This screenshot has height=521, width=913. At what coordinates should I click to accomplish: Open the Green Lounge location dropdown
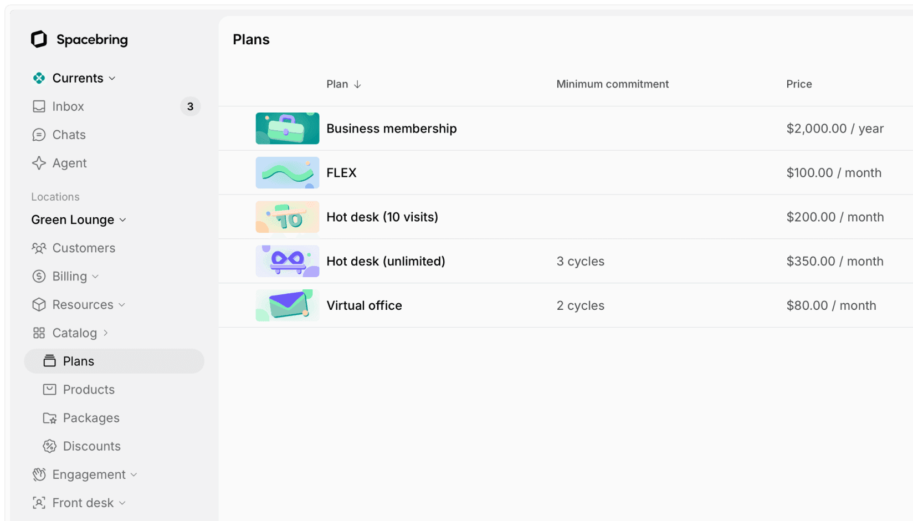(79, 219)
